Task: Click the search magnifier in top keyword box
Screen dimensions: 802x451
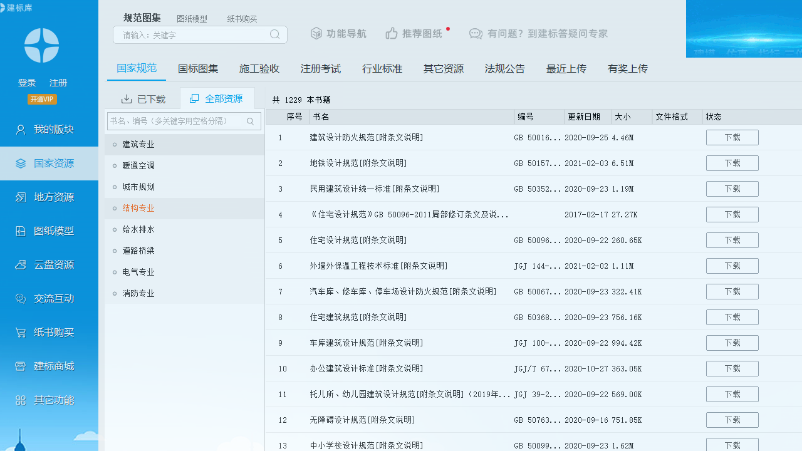Action: [274, 34]
